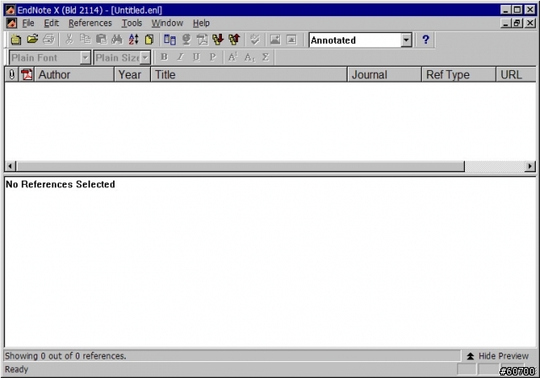The width and height of the screenshot is (540, 378).
Task: Click the Symbol font sigma button
Action: click(265, 57)
